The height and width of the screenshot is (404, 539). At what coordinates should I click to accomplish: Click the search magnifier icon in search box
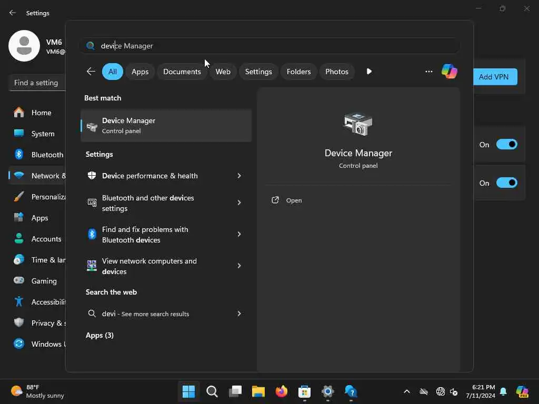(91, 46)
